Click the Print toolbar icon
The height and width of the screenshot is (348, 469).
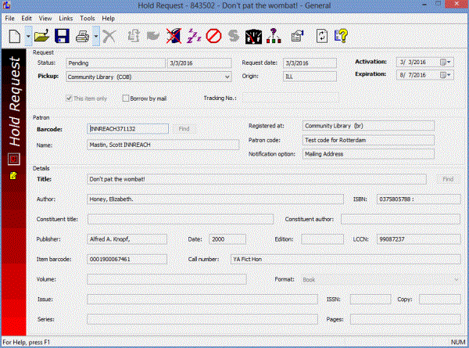click(82, 36)
